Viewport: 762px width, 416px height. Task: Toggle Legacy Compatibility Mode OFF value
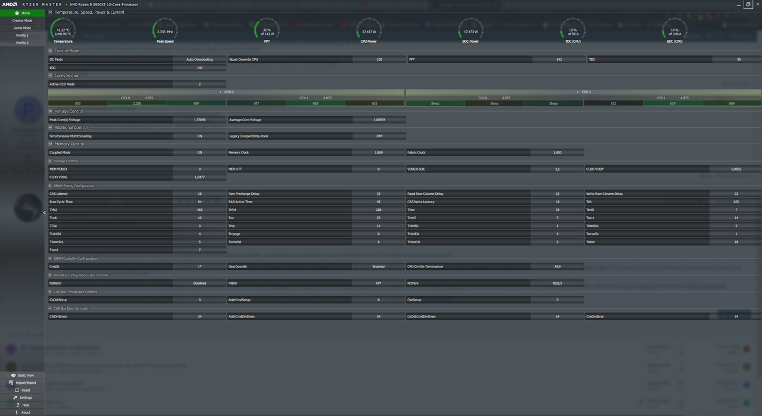pyautogui.click(x=379, y=136)
